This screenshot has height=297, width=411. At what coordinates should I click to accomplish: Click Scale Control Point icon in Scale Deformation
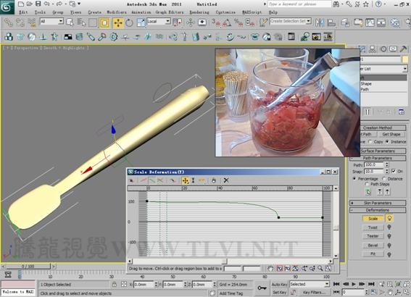pyautogui.click(x=194, y=180)
